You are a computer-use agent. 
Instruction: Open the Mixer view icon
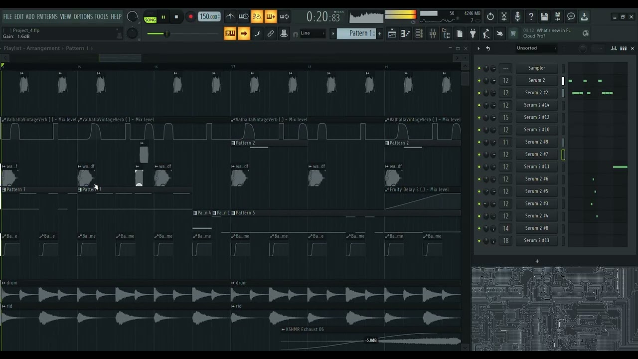[x=433, y=33]
